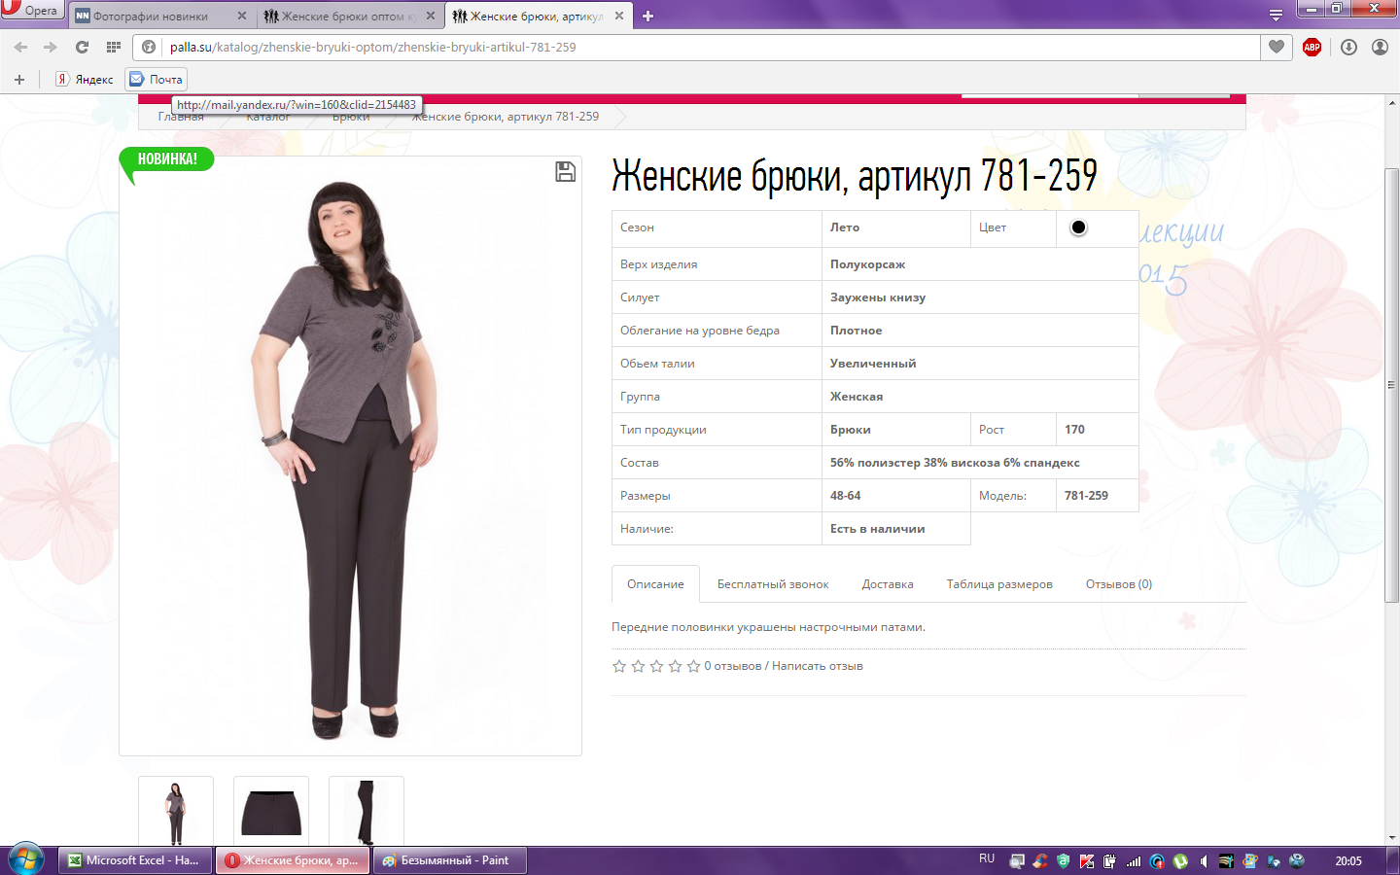Open the Бесплатный звонок tab
The width and height of the screenshot is (1400, 875).
click(773, 584)
